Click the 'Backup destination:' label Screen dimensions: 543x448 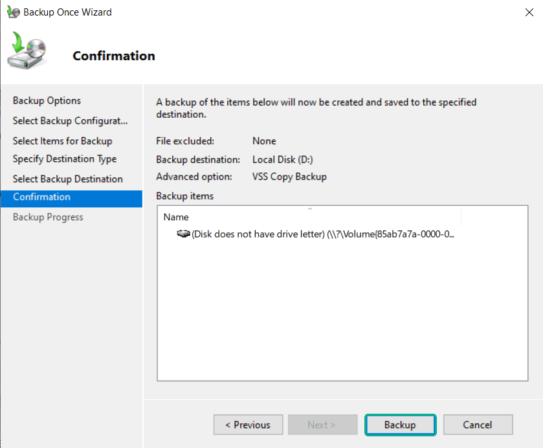(x=198, y=160)
